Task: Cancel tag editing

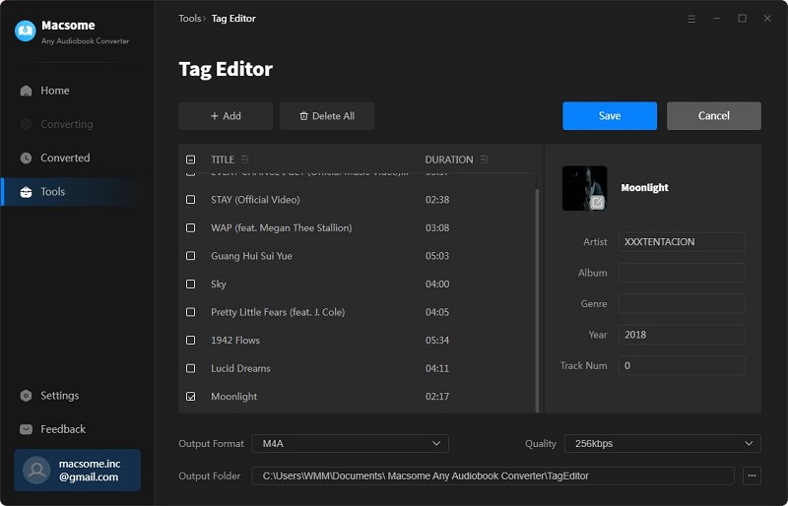Action: coord(713,116)
